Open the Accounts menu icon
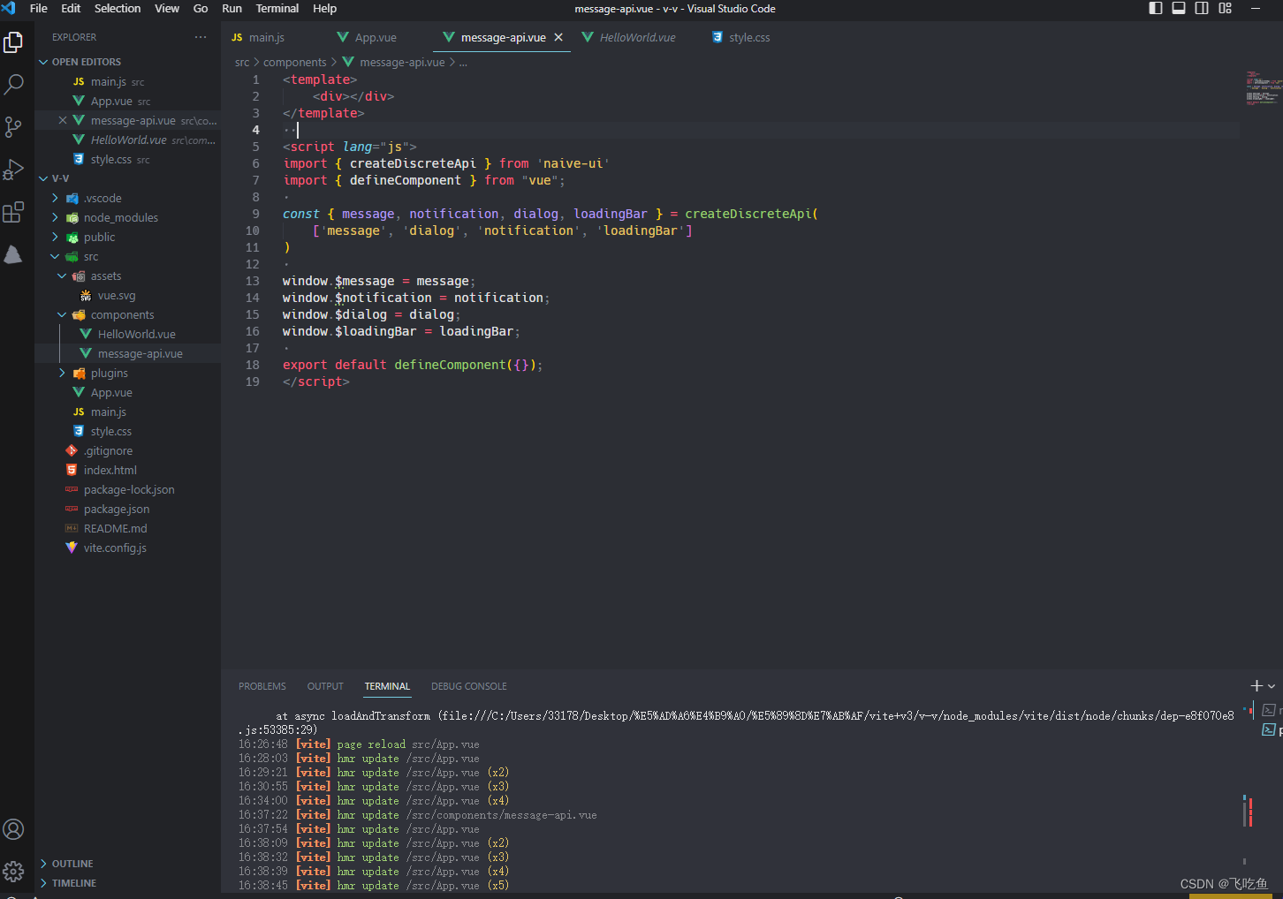The image size is (1283, 899). pos(13,829)
